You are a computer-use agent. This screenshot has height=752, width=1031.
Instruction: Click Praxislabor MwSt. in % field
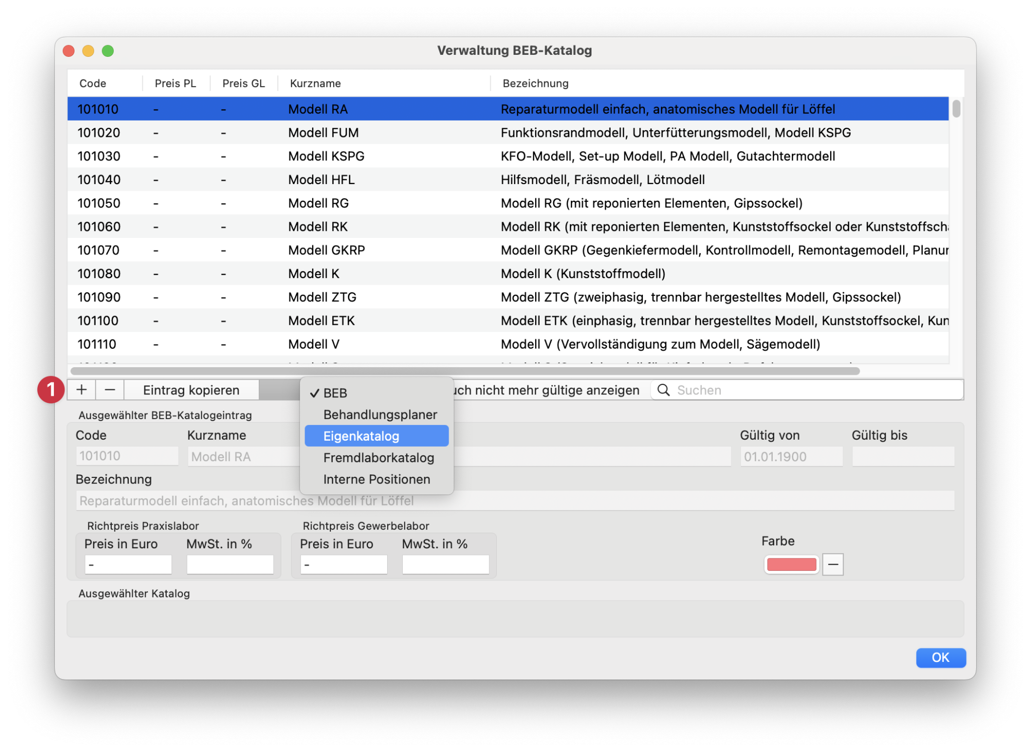tap(230, 564)
